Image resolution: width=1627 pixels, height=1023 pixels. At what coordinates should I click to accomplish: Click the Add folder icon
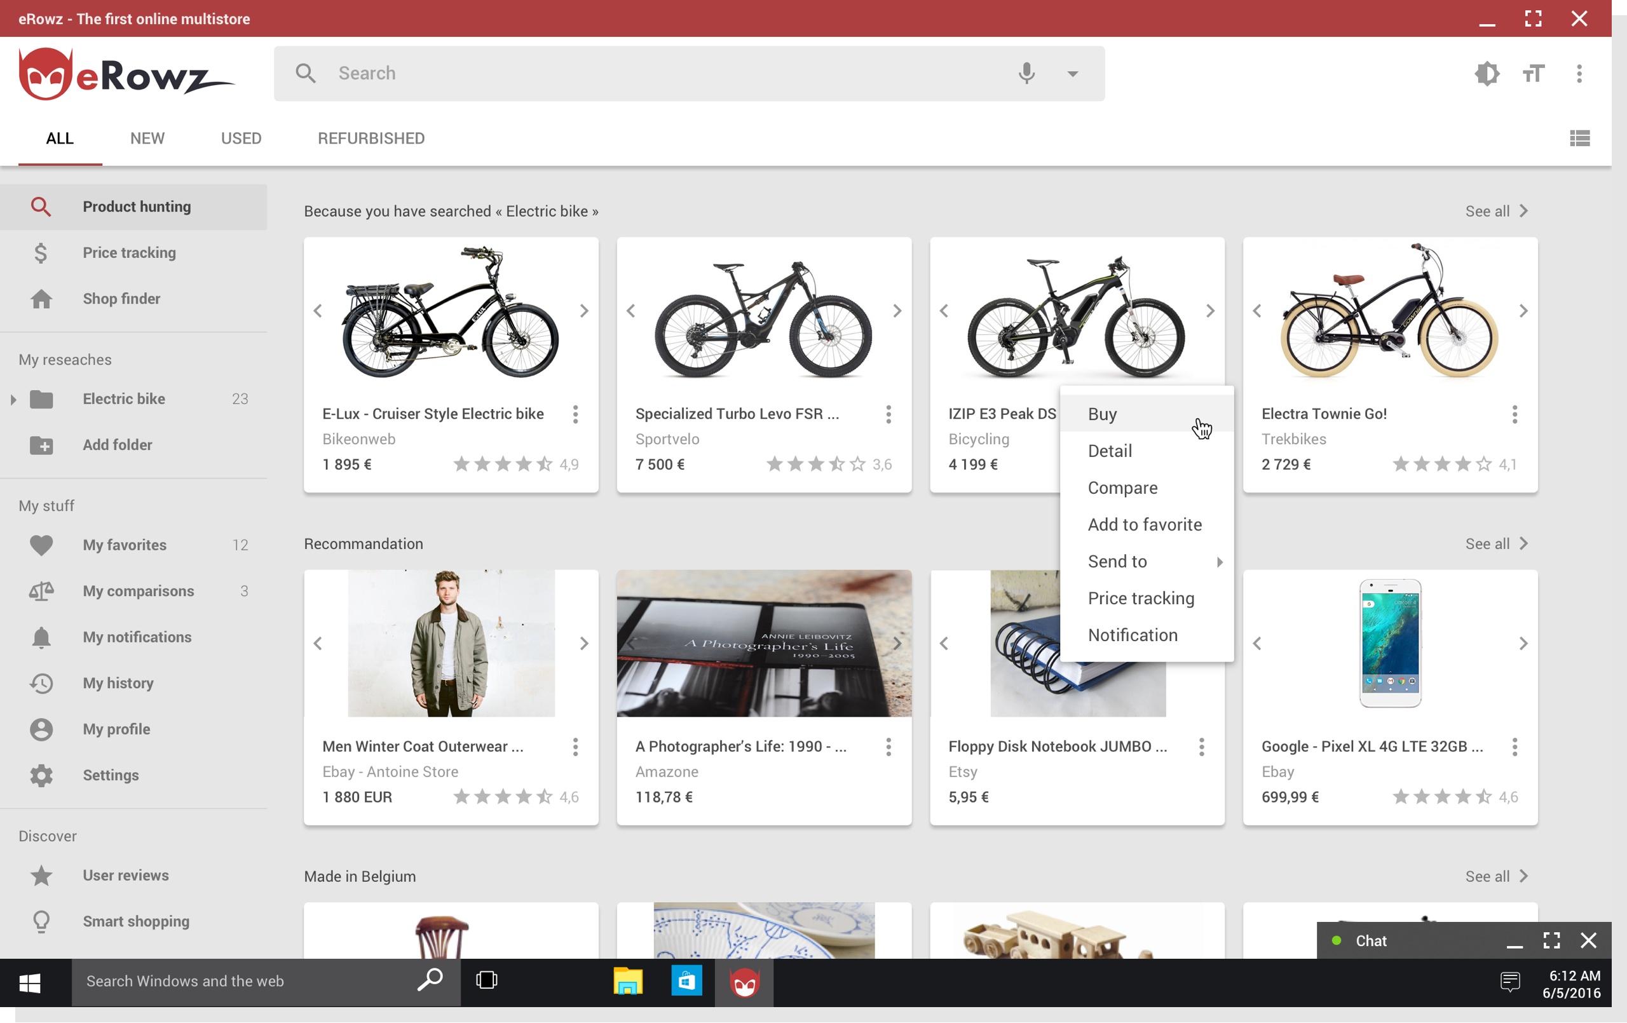(x=41, y=445)
